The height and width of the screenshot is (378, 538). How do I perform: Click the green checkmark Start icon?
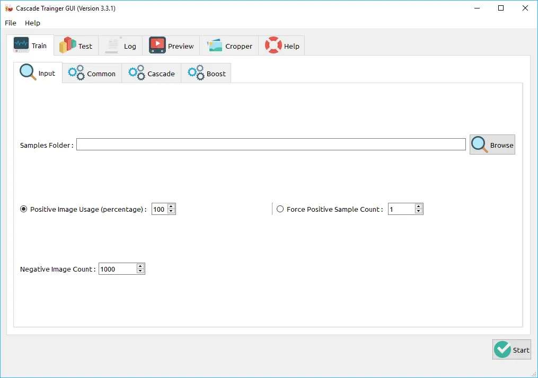pyautogui.click(x=502, y=349)
